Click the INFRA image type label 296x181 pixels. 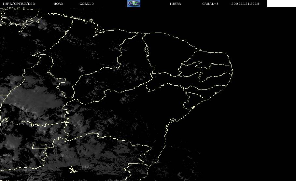tap(175, 4)
